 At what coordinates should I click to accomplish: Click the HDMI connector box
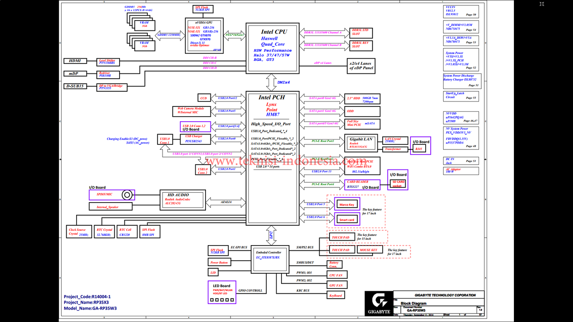[75, 61]
